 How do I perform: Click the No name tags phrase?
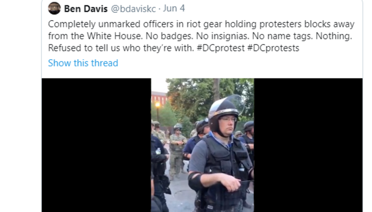tap(282, 36)
